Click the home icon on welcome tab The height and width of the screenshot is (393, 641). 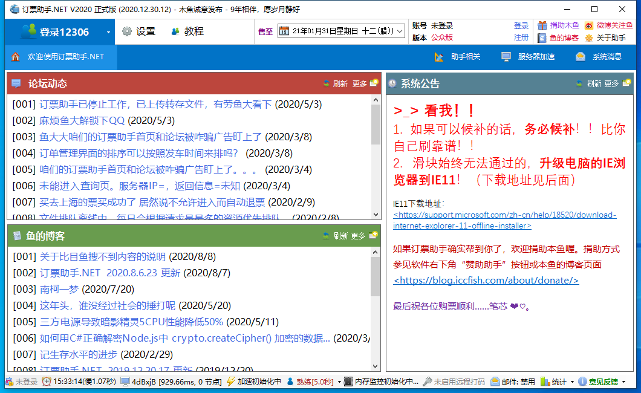[16, 57]
